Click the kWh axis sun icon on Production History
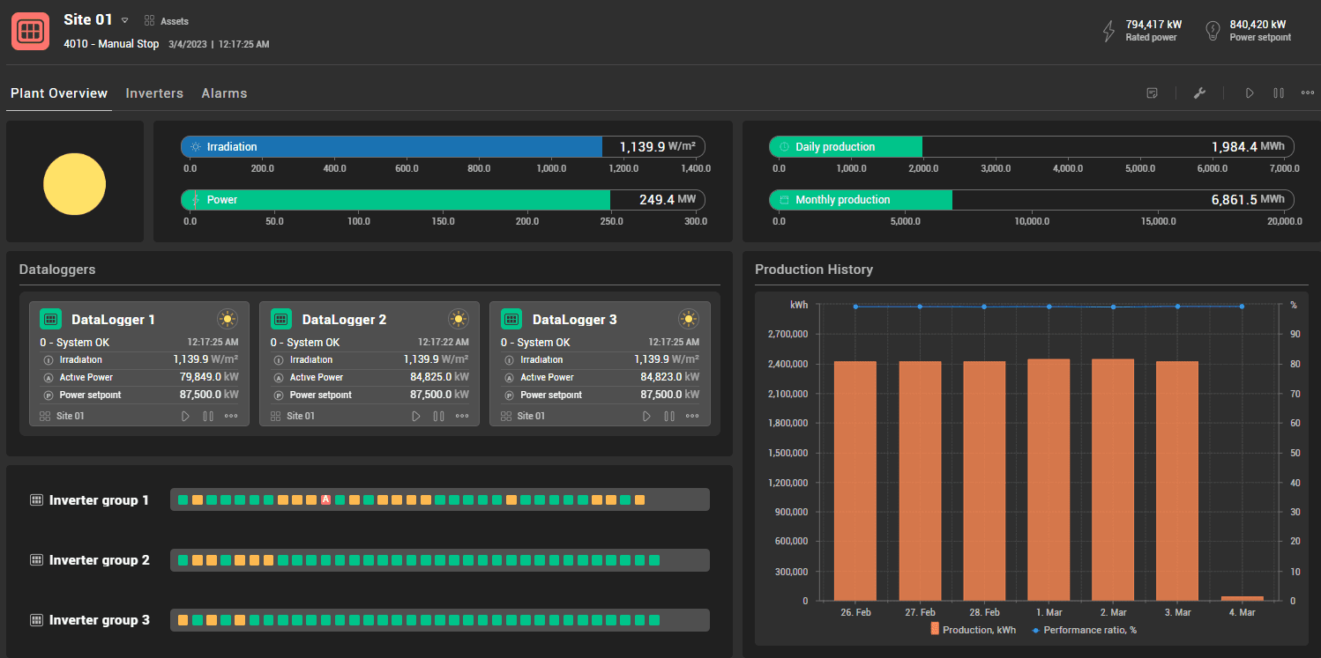The width and height of the screenshot is (1321, 658). (x=798, y=304)
